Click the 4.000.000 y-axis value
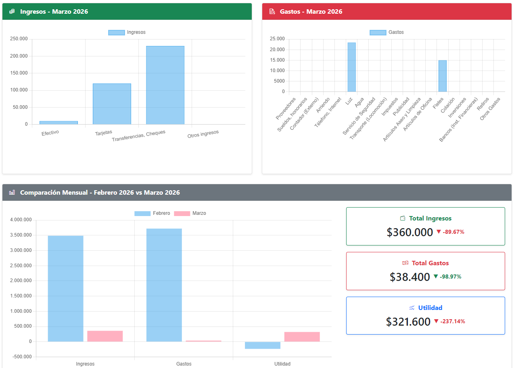This screenshot has height=368, width=514. click(x=20, y=220)
